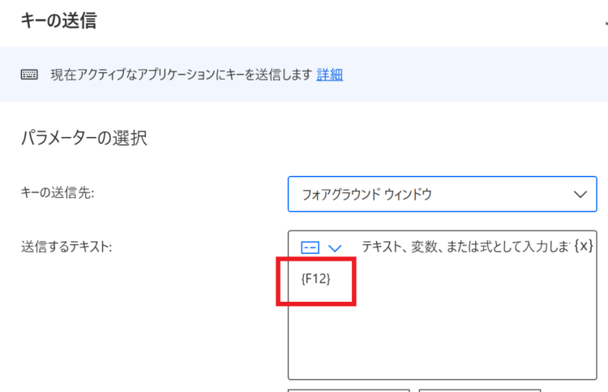Click the cut-off icon at top-right edge
608x392 pixels.
tap(606, 24)
